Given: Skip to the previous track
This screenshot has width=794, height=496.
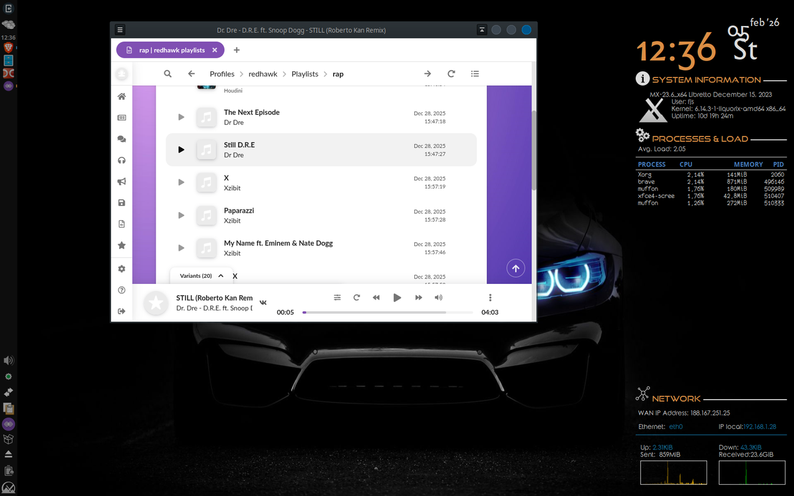Looking at the screenshot, I should (x=376, y=298).
